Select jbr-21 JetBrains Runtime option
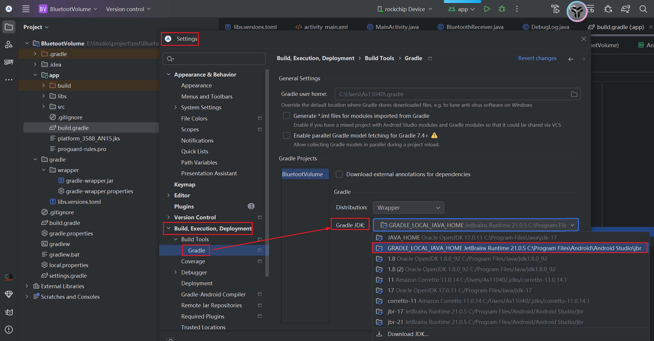 [510, 322]
